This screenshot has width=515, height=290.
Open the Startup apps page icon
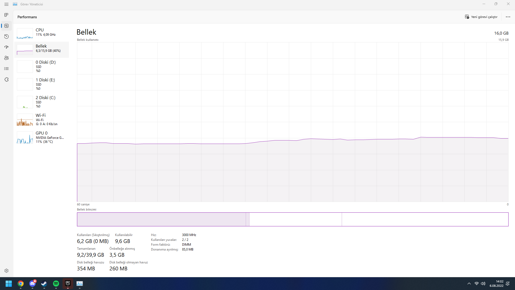coord(6,47)
